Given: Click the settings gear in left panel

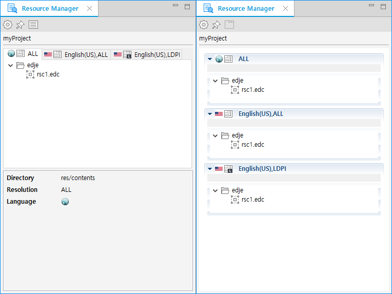Looking at the screenshot, I should (7, 25).
